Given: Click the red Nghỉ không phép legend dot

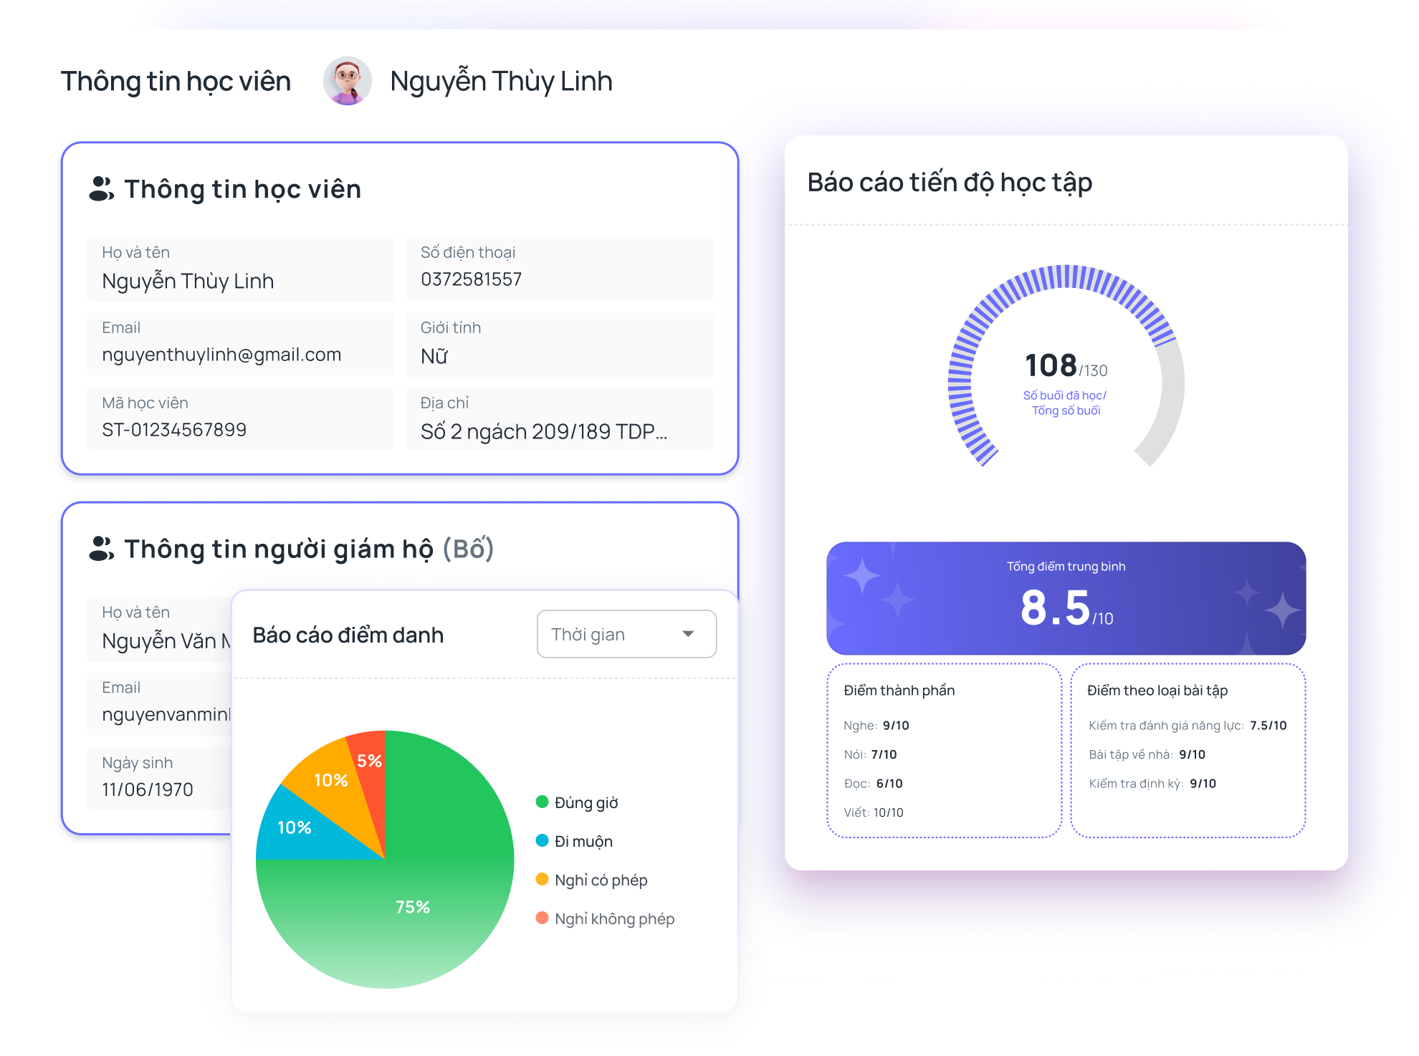Looking at the screenshot, I should click(543, 918).
